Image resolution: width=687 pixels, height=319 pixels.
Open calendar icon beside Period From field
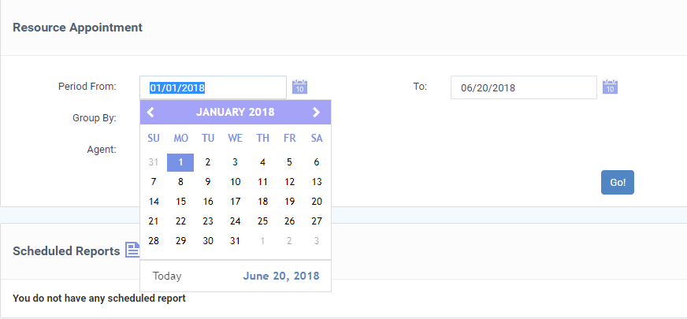(x=299, y=87)
